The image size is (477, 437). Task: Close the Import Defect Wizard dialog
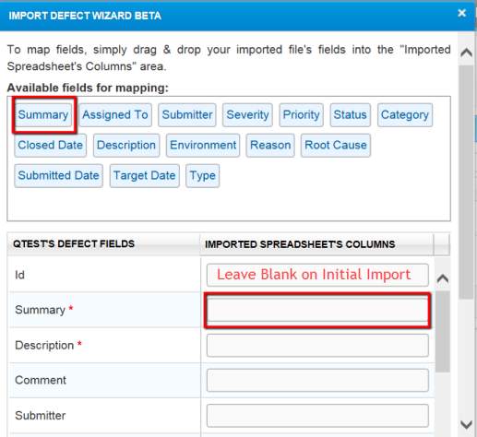pos(461,13)
